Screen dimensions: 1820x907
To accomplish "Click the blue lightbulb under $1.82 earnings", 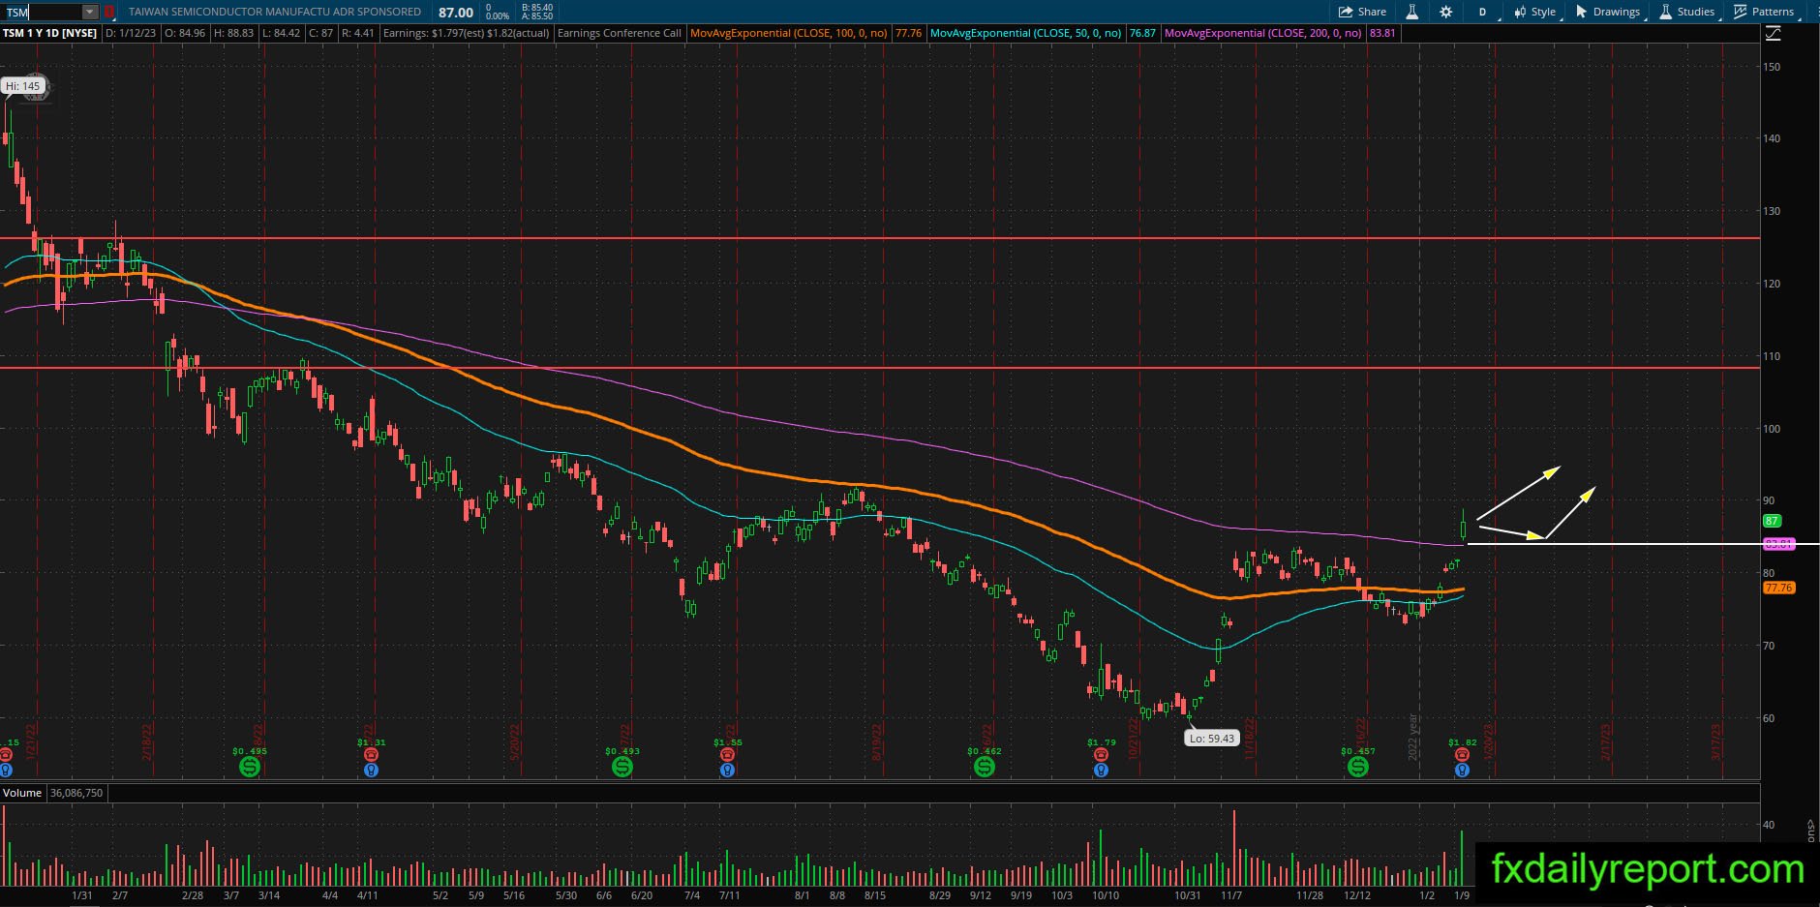I will click(1462, 771).
